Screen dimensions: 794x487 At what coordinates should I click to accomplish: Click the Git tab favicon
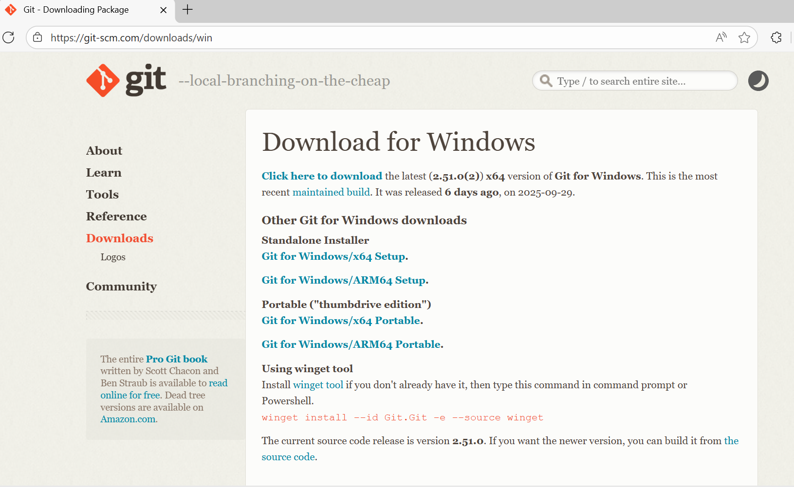click(x=10, y=9)
